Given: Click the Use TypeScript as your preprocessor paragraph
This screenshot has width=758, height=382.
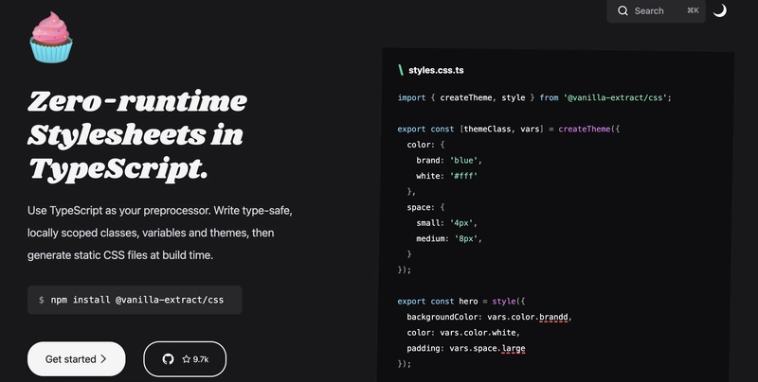Looking at the screenshot, I should [159, 233].
